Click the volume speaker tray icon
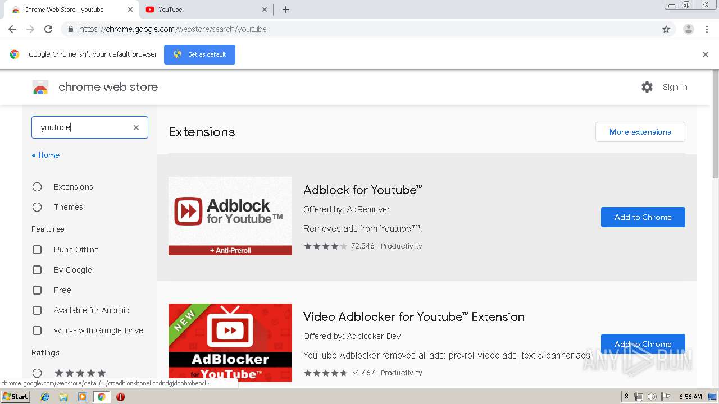The height and width of the screenshot is (404, 719). click(x=652, y=397)
